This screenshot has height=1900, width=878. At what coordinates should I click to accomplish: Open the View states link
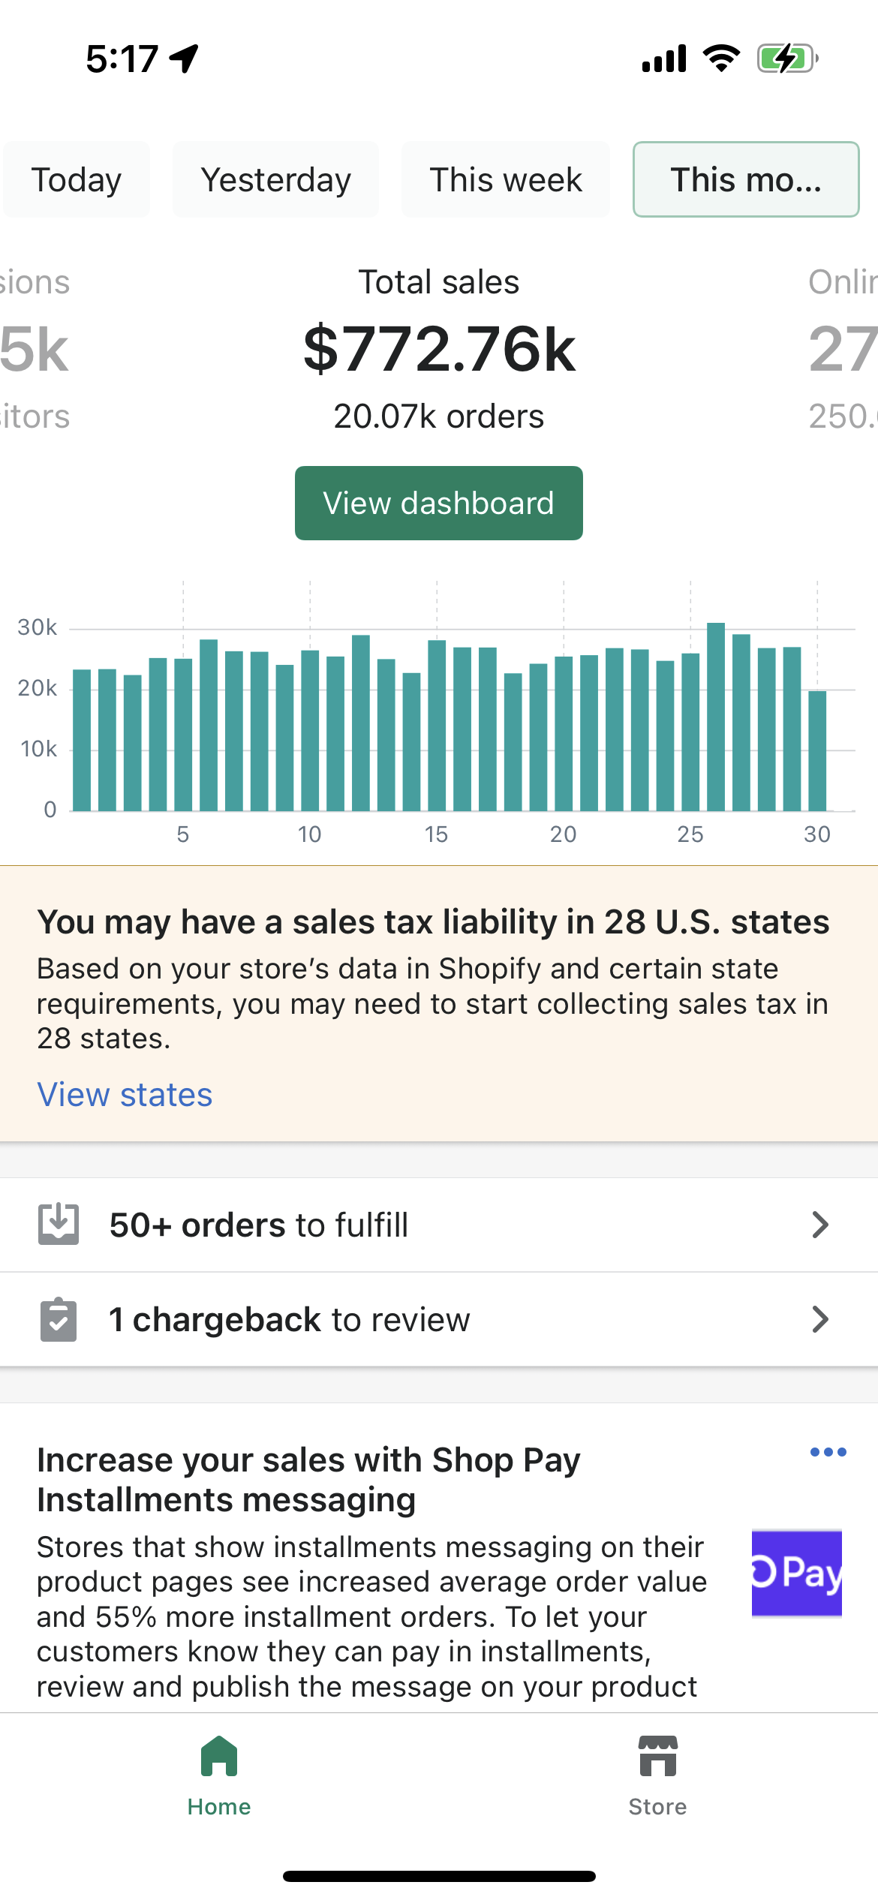point(125,1095)
